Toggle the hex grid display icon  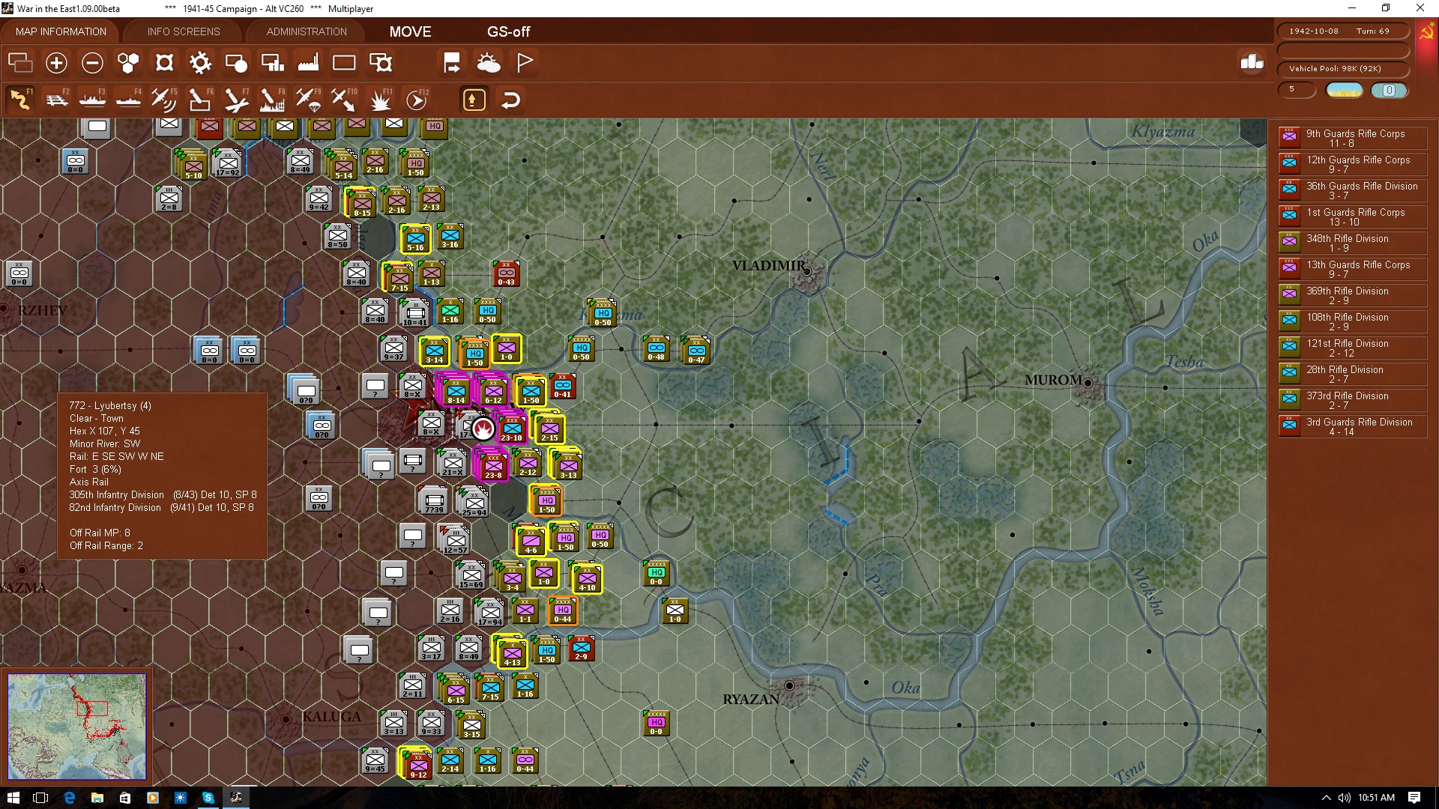[x=128, y=63]
